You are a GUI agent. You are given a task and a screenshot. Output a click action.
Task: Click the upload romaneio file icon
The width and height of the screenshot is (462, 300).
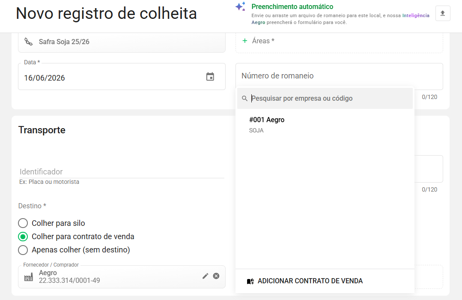tap(443, 13)
